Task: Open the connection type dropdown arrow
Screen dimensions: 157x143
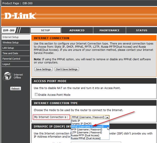Action: [107, 117]
